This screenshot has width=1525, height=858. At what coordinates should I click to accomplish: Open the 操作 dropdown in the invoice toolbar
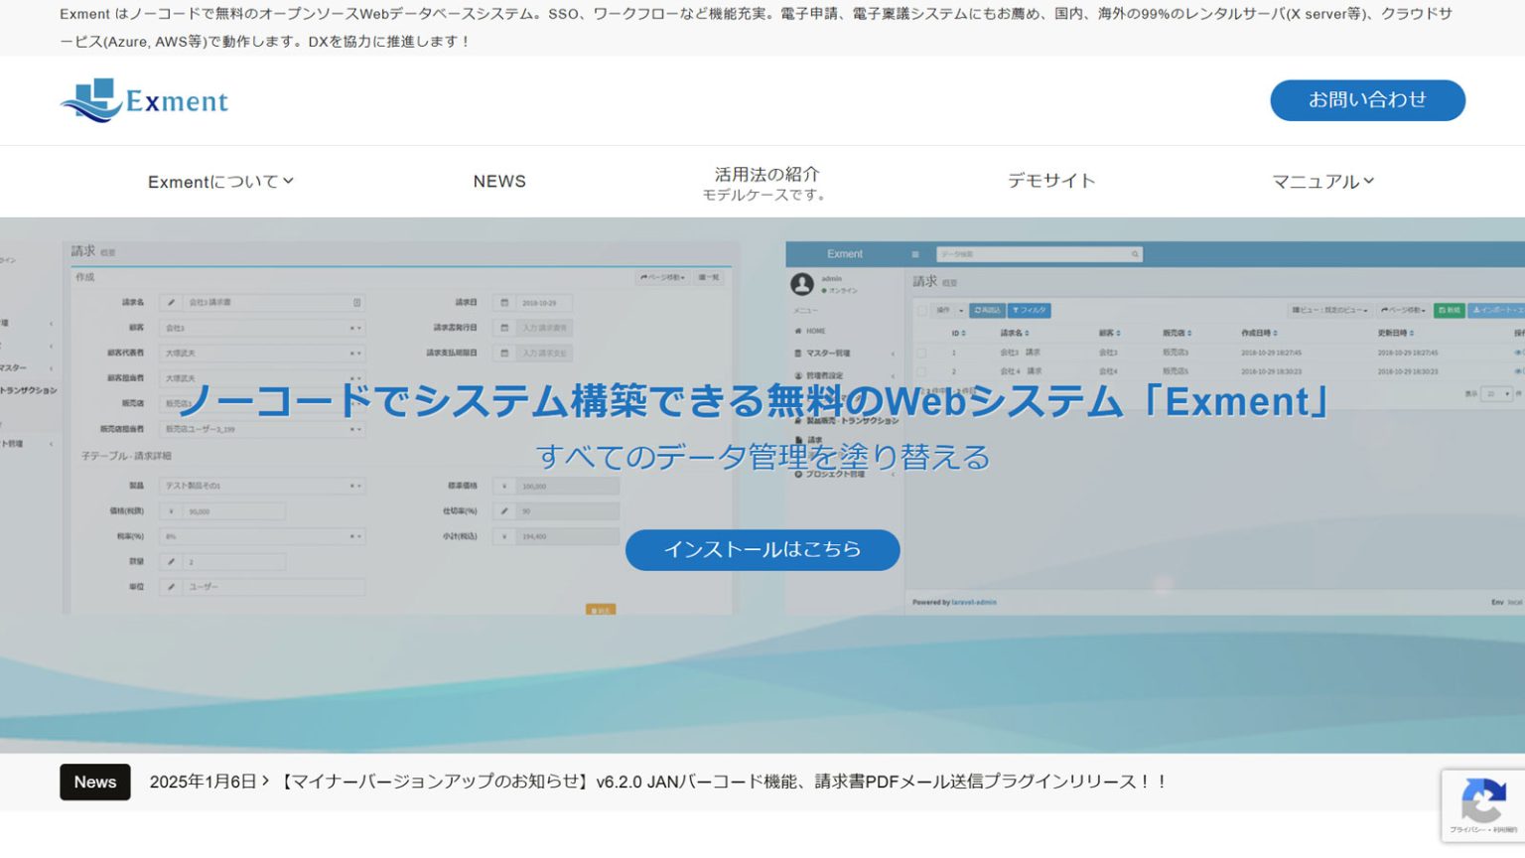pos(948,310)
